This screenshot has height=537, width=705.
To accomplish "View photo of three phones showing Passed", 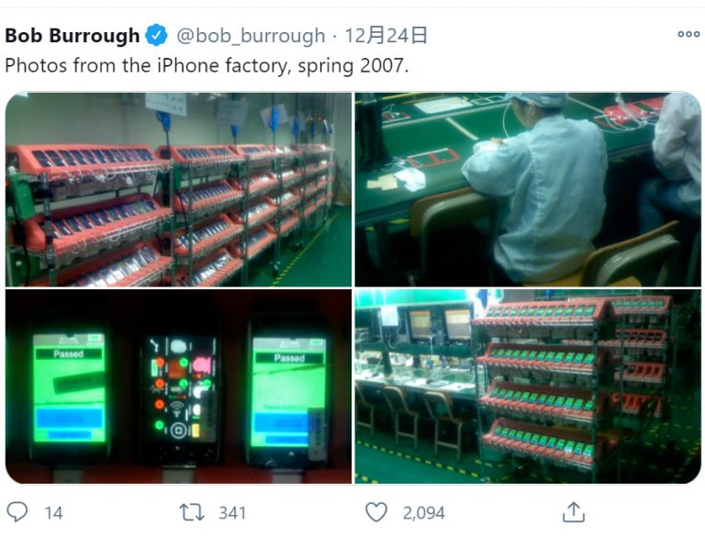I will 178,386.
